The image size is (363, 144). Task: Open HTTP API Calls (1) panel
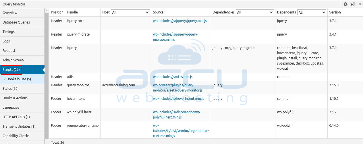point(22,117)
